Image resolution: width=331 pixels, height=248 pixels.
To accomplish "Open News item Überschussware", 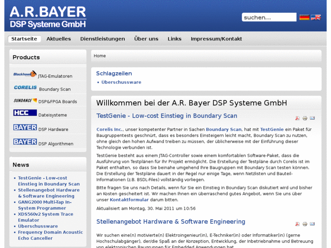I will (x=38, y=226).
